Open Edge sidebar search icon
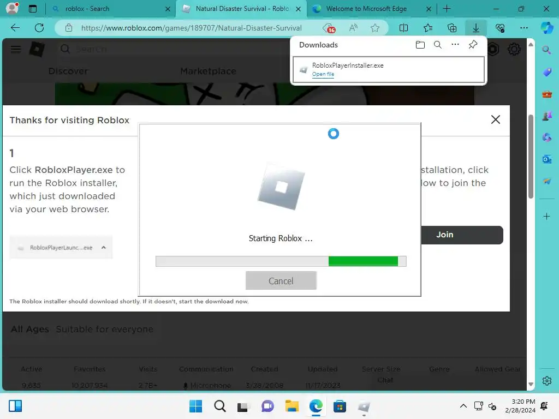This screenshot has width=559, height=419. (x=546, y=50)
